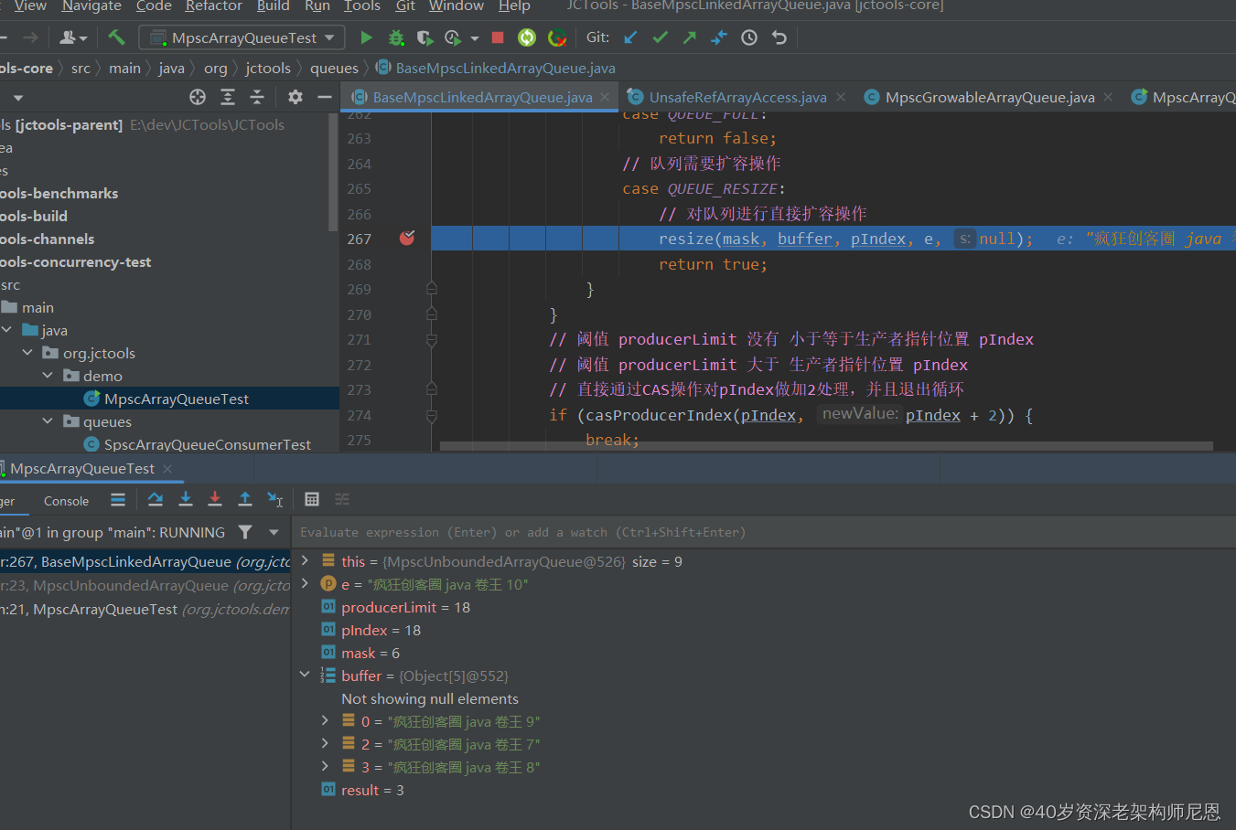Image resolution: width=1236 pixels, height=830 pixels.
Task: Filter frames with the funnel icon
Action: (x=245, y=532)
